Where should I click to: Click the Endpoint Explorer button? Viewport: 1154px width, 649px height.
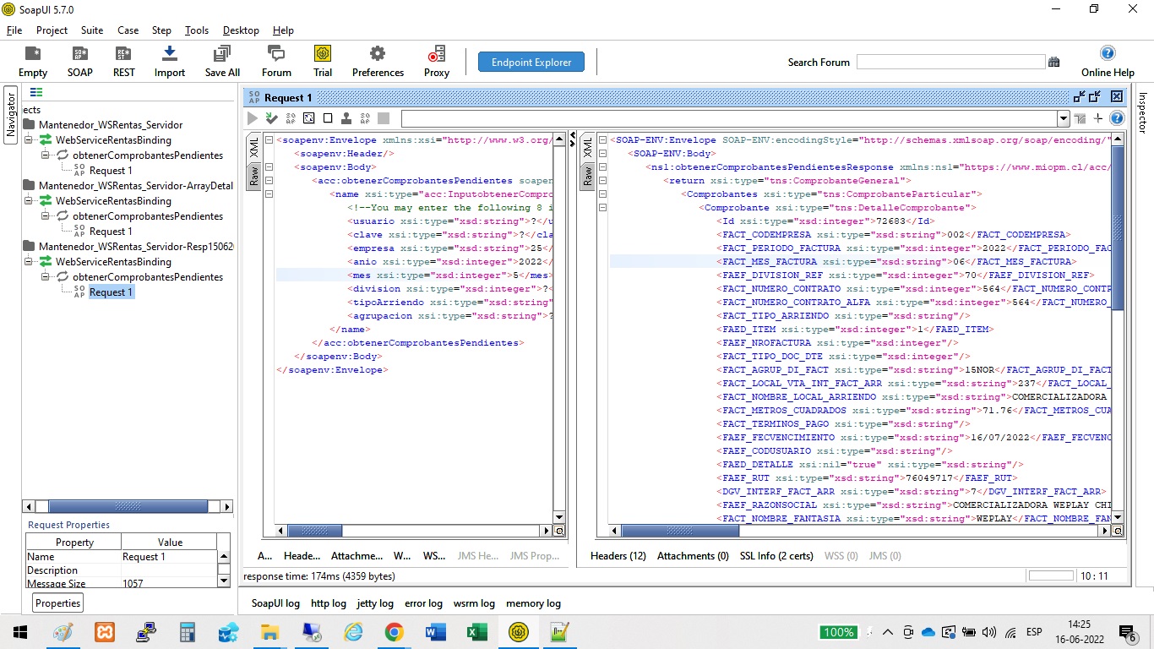(x=531, y=62)
